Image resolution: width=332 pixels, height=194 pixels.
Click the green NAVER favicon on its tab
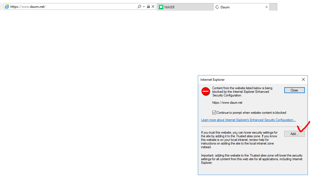coord(161,7)
